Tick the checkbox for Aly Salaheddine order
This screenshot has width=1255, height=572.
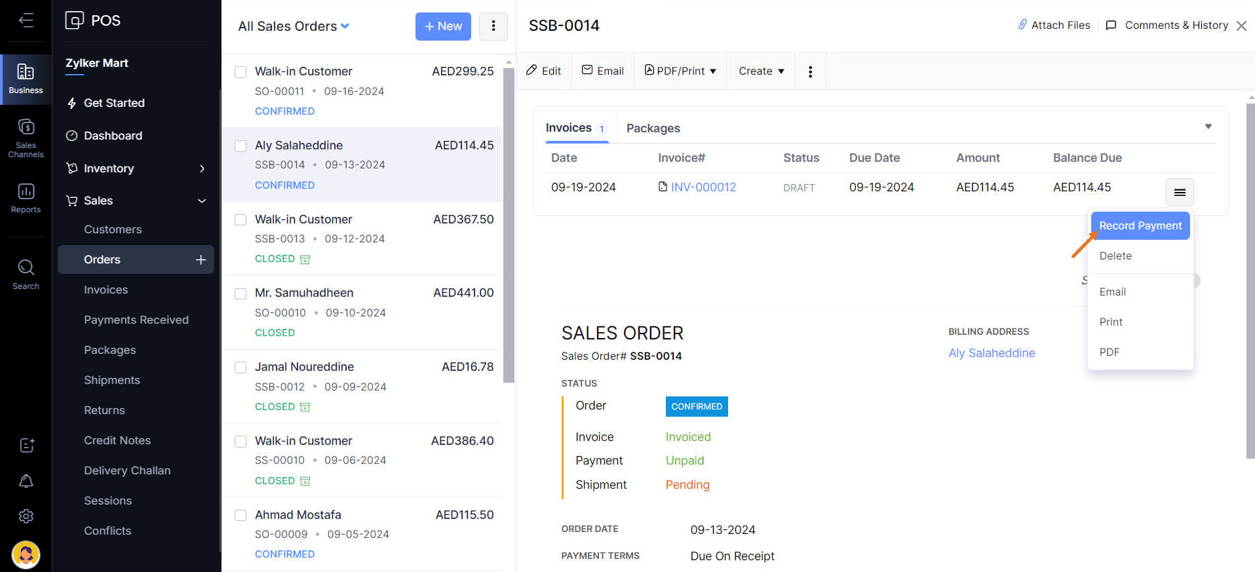241,145
